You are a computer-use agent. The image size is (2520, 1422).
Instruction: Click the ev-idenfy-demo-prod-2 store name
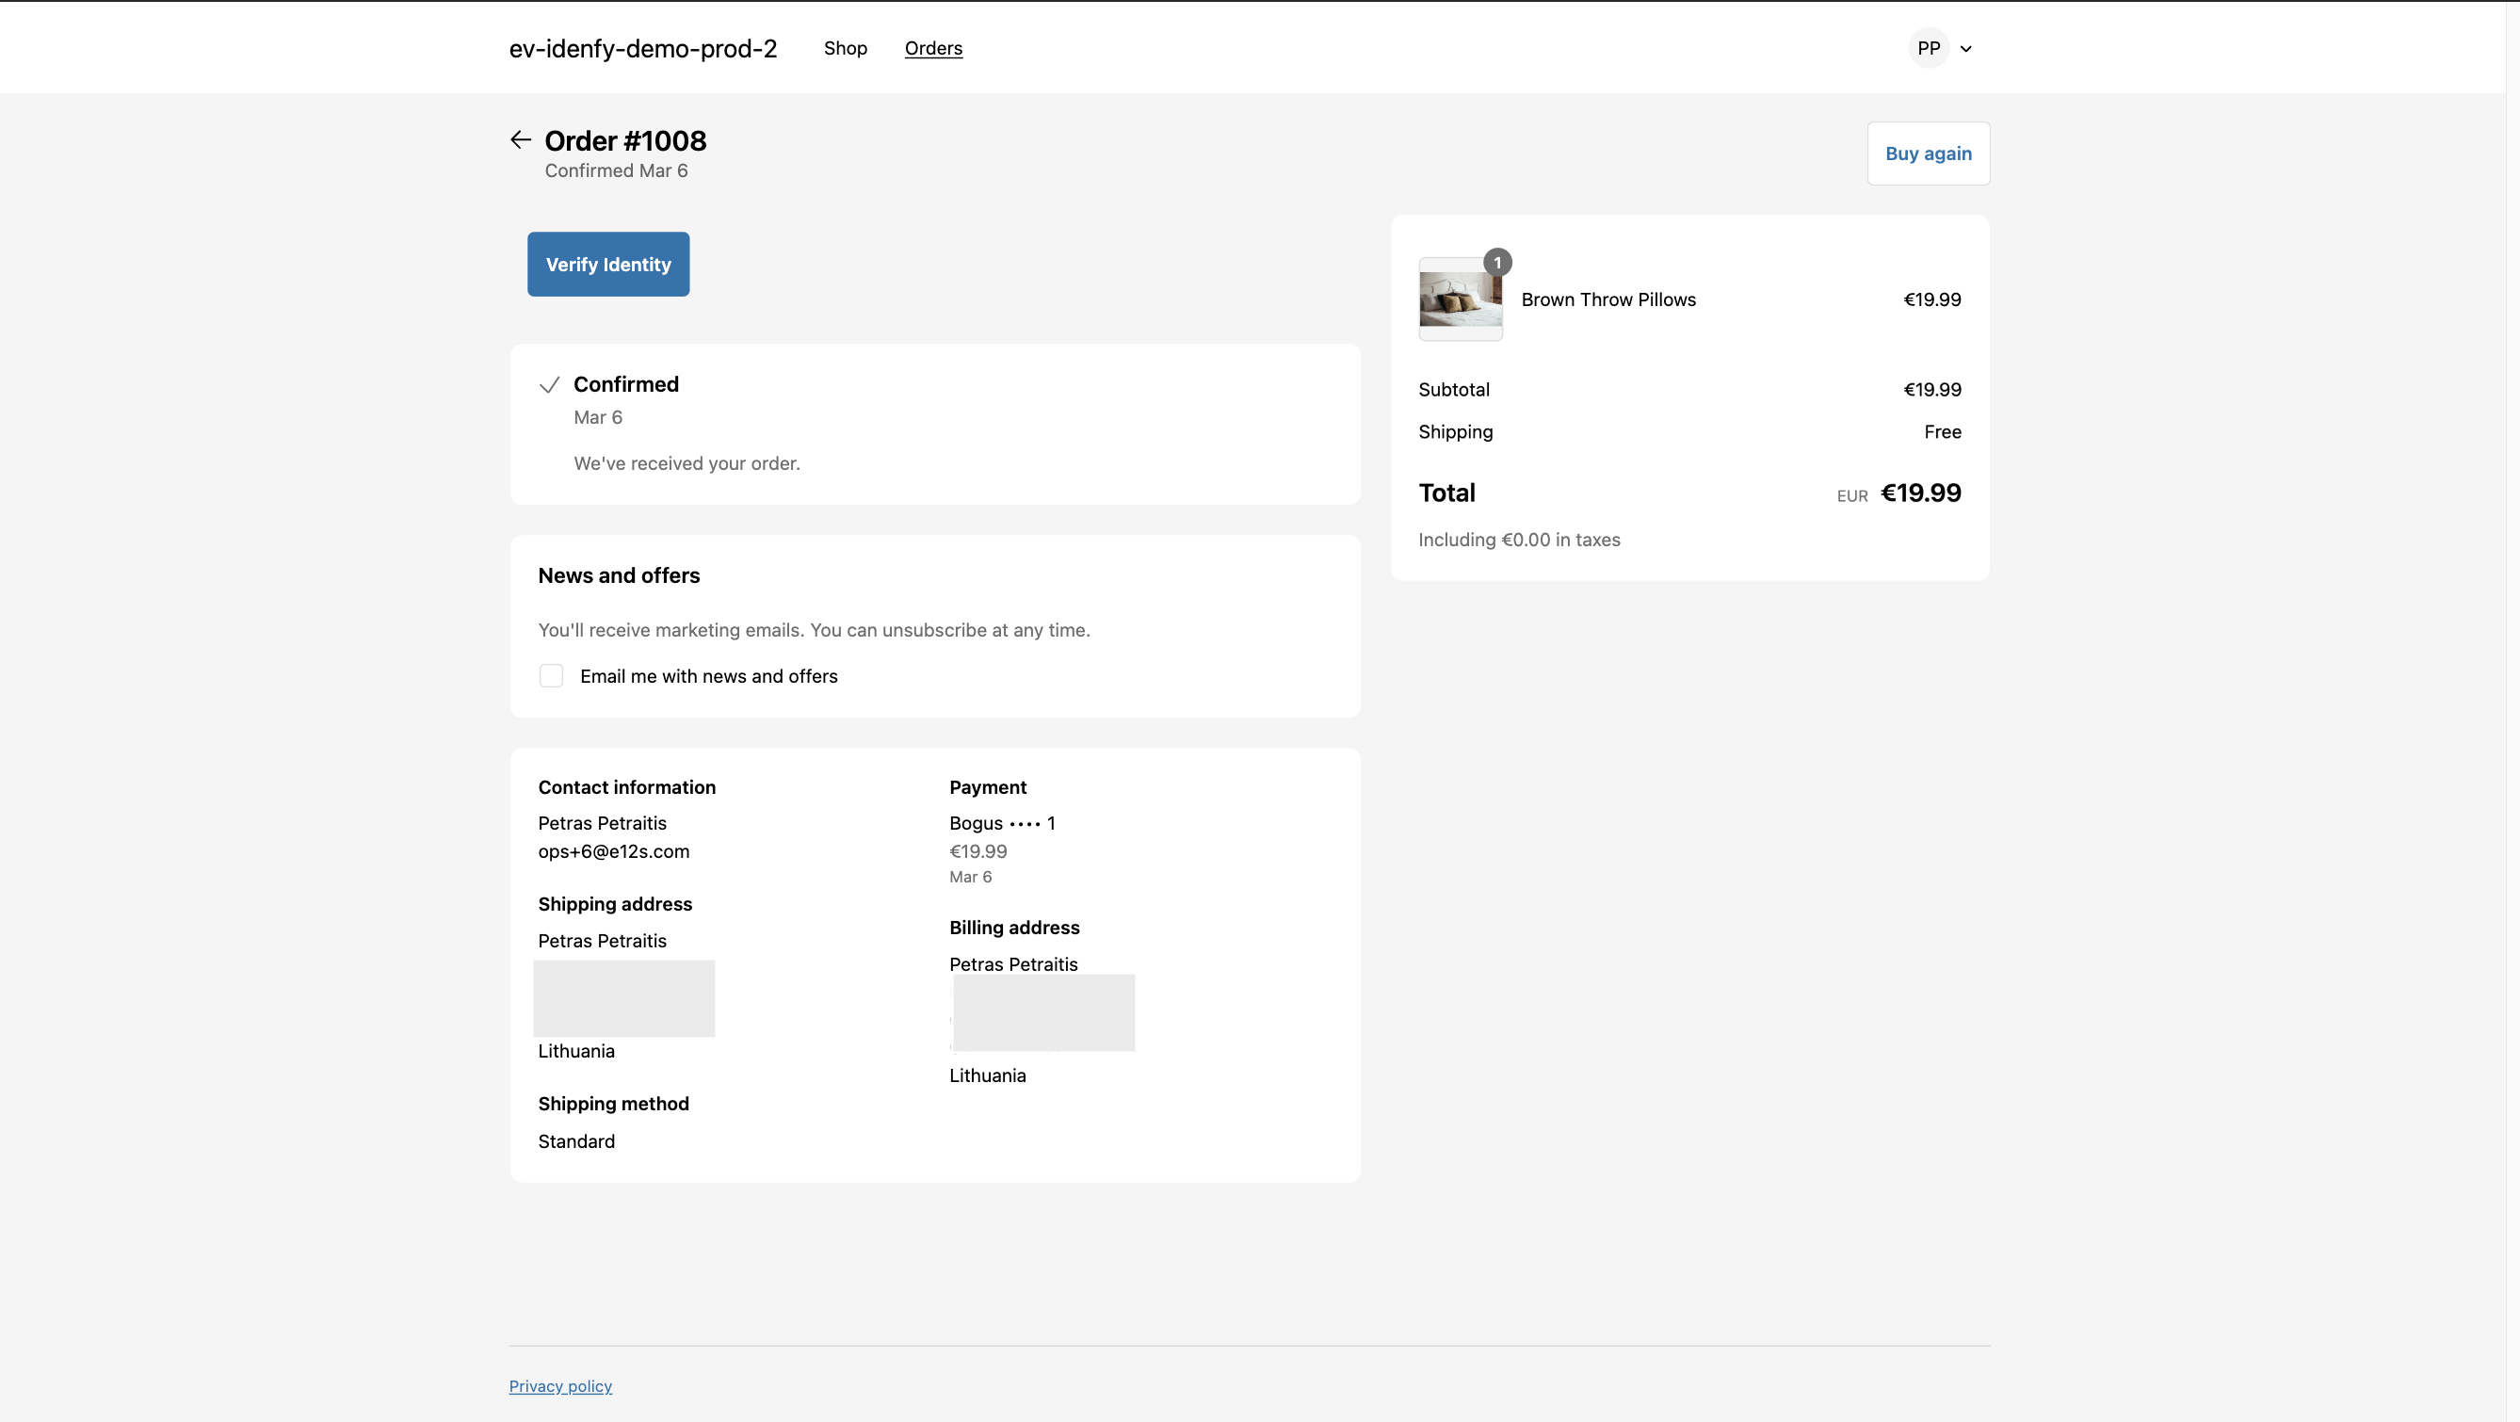[643, 48]
